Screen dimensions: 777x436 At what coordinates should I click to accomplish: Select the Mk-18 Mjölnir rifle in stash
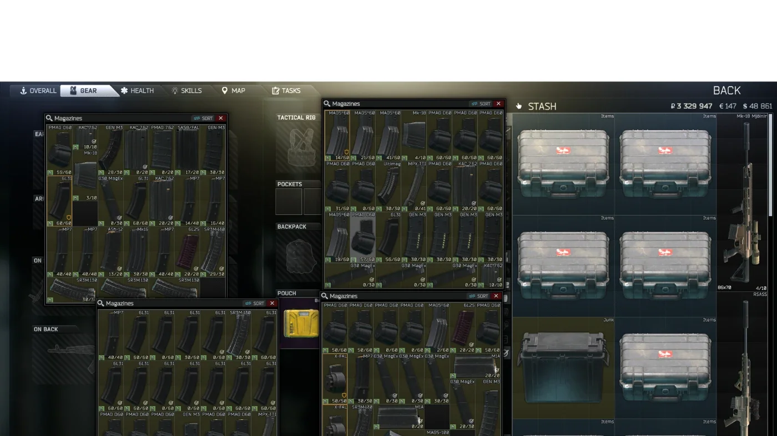(743, 202)
